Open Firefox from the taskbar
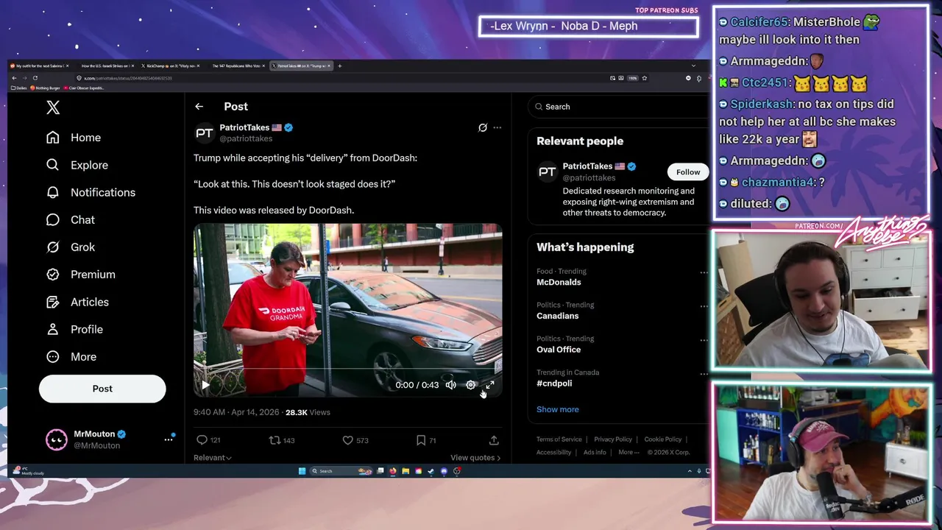Screen dimensions: 942x530 click(393, 471)
